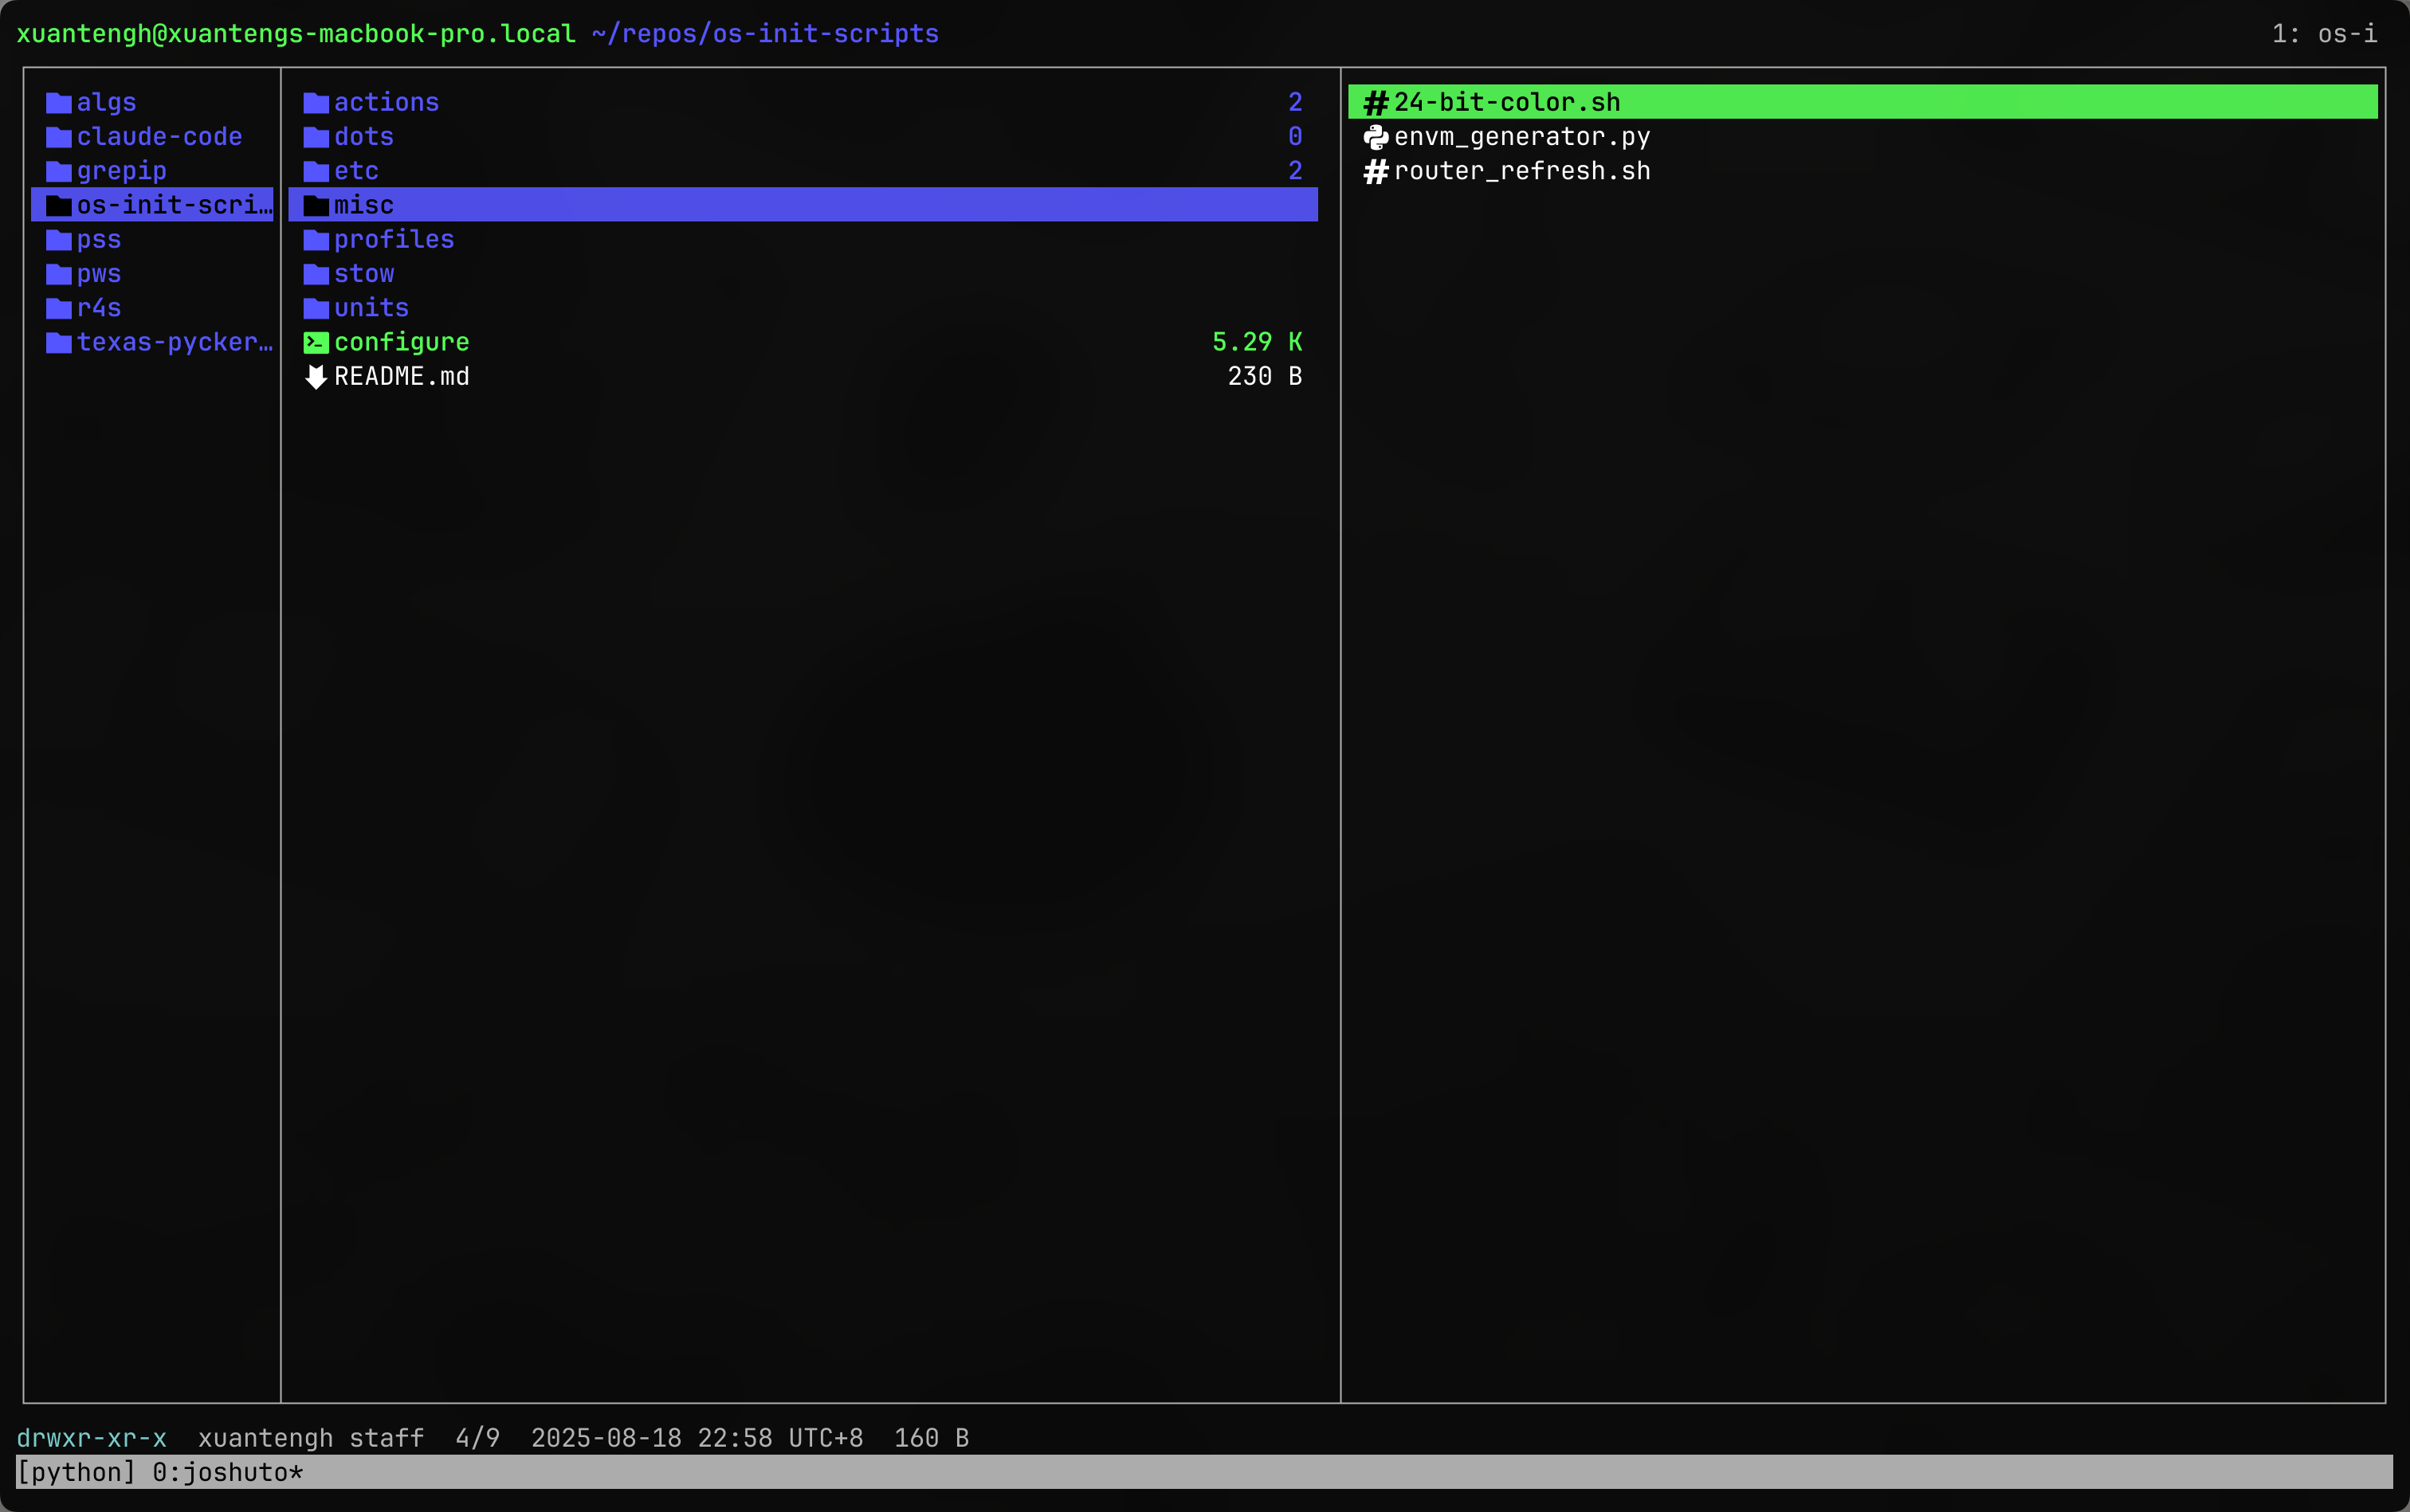The height and width of the screenshot is (1512, 2410).
Task: Click the drwxr-xr-x permissions text
Action: click(x=92, y=1438)
